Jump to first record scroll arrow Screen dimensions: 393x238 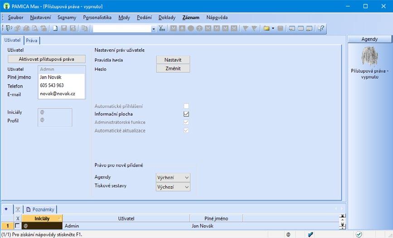point(342,216)
